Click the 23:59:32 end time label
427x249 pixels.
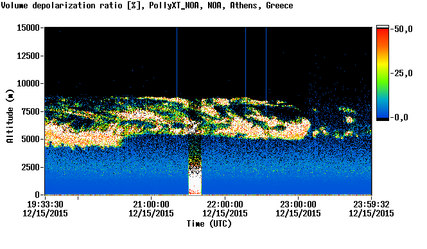click(x=371, y=204)
